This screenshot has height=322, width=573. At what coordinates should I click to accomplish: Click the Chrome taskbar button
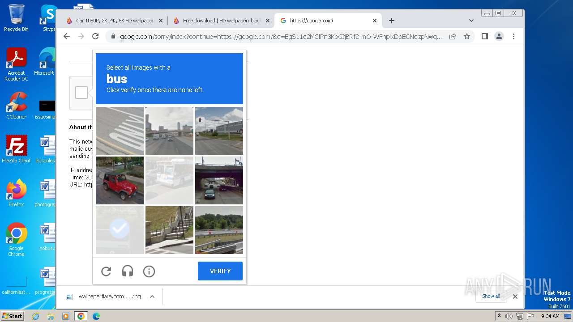[81, 316]
